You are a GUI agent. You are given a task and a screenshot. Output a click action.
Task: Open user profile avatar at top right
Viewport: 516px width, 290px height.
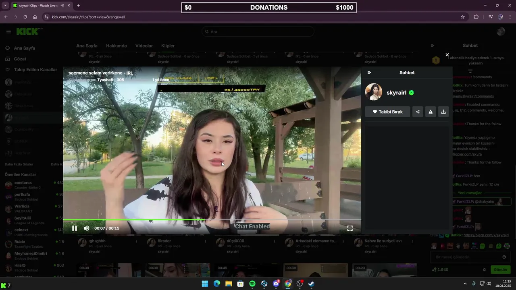(501, 31)
